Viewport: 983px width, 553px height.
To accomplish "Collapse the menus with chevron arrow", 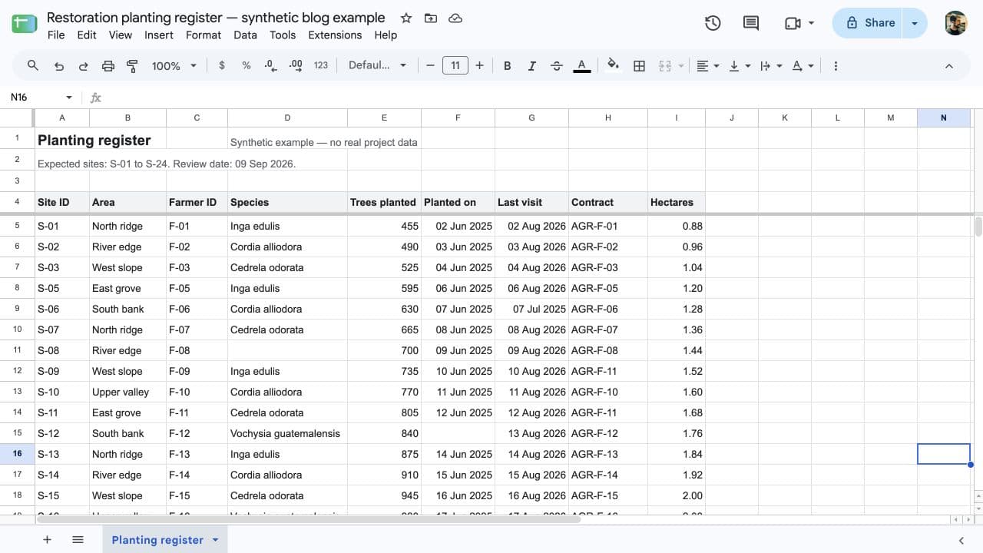I will coord(949,66).
